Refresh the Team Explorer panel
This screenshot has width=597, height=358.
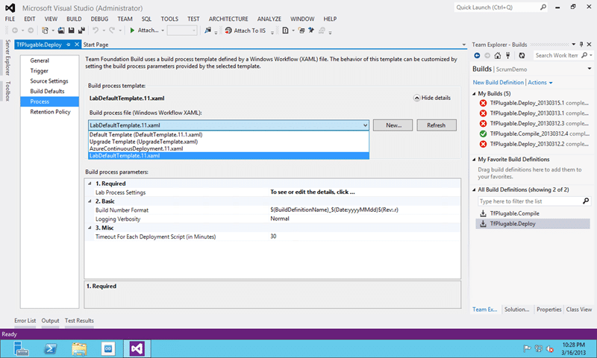point(522,55)
